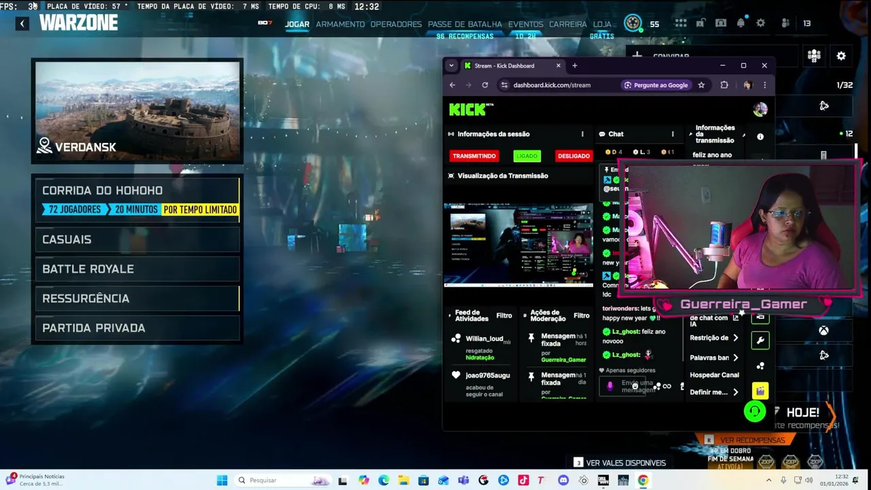Viewport: 871px width, 490px height.
Task: Open Kick account avatar menu
Action: click(x=760, y=109)
